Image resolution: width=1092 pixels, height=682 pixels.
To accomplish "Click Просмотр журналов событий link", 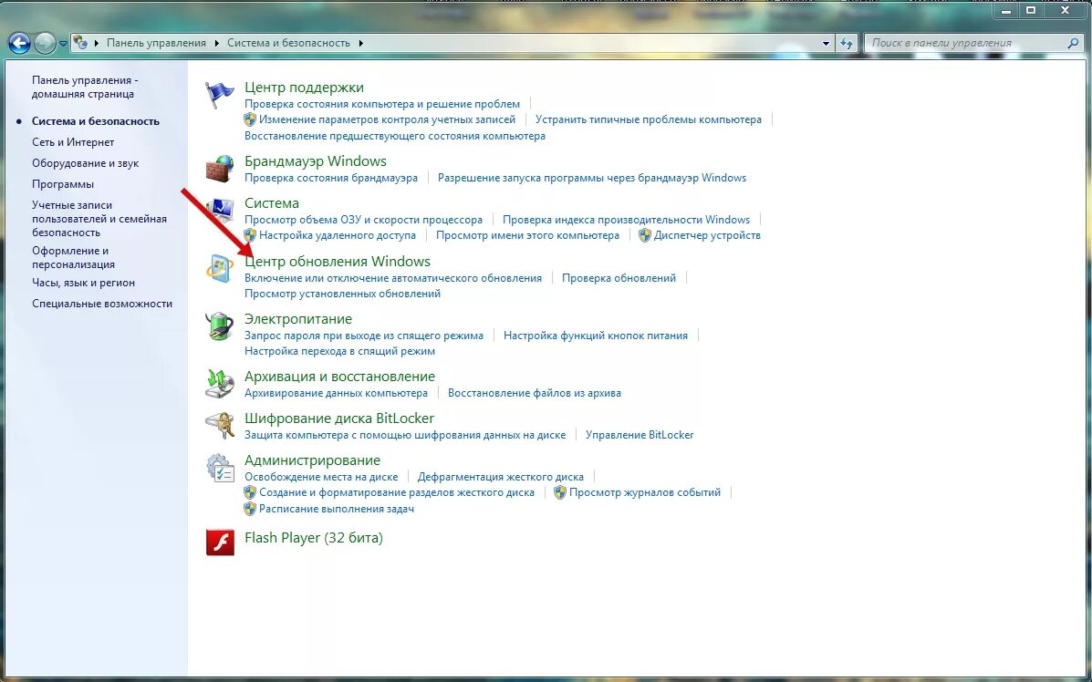I will tap(645, 492).
